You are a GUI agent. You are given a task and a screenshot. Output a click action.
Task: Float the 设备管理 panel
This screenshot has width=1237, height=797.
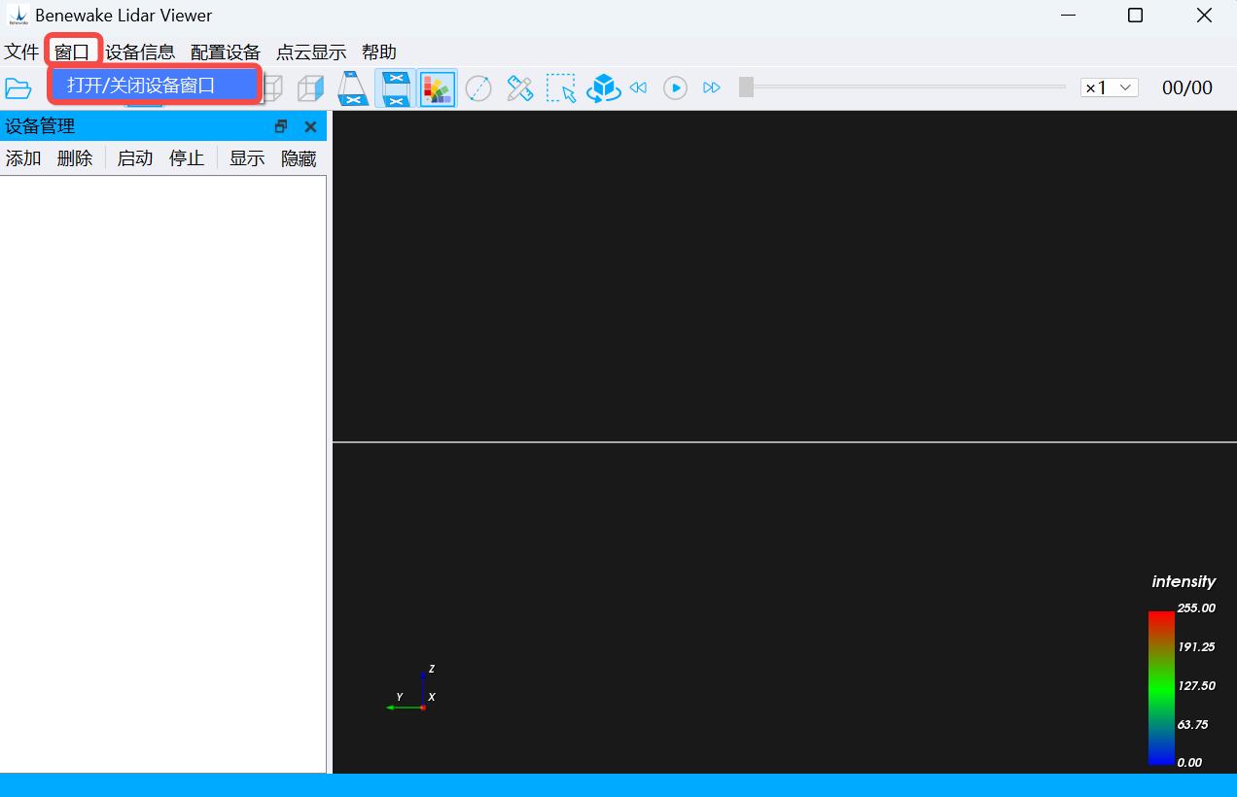[x=282, y=126]
